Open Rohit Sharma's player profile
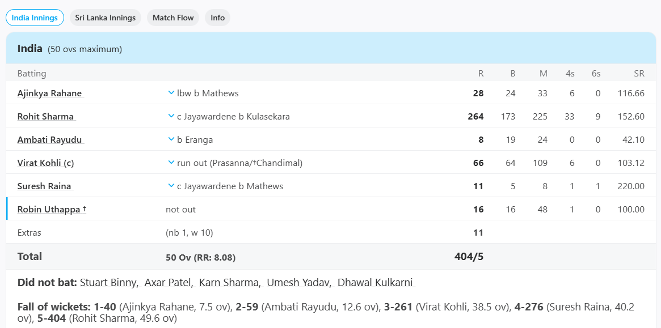The width and height of the screenshot is (661, 328). tap(45, 116)
